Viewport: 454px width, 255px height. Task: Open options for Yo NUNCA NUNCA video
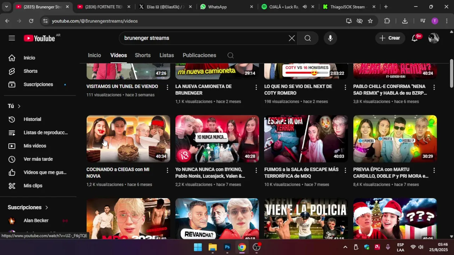pyautogui.click(x=256, y=170)
